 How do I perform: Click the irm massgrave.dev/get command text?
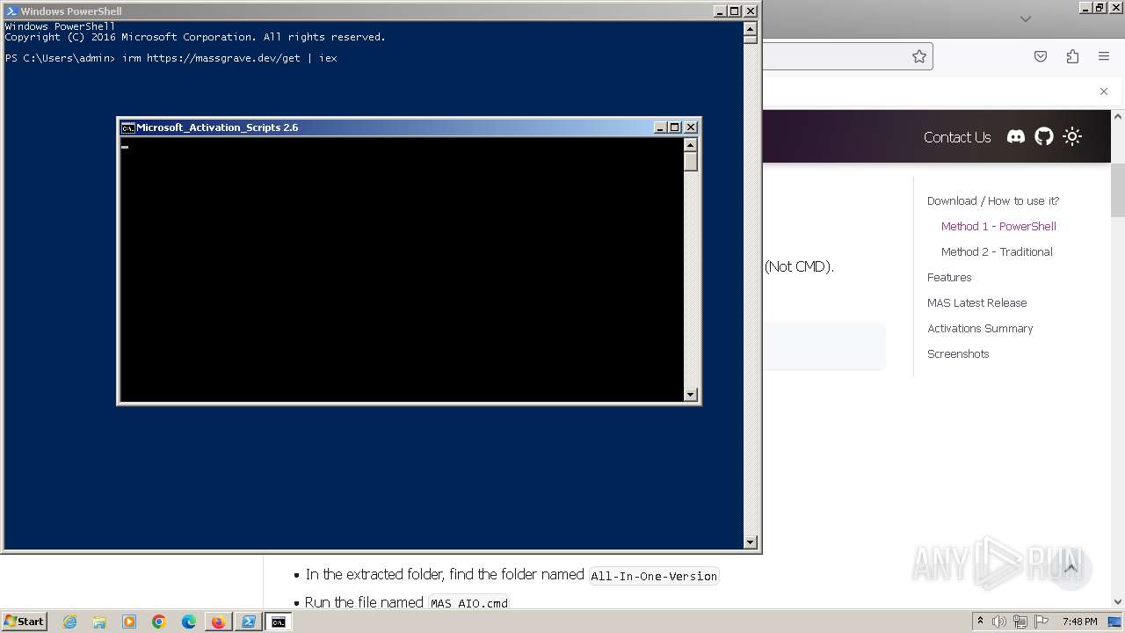point(229,58)
